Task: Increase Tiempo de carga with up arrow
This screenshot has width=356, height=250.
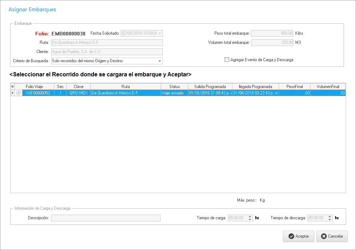Action: click(250, 216)
